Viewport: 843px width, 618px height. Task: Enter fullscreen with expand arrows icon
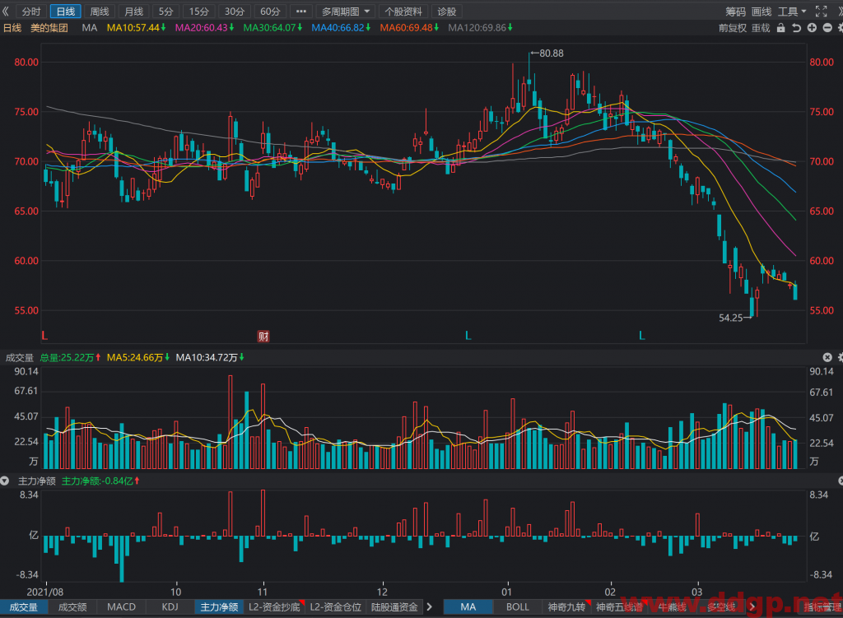(x=821, y=12)
